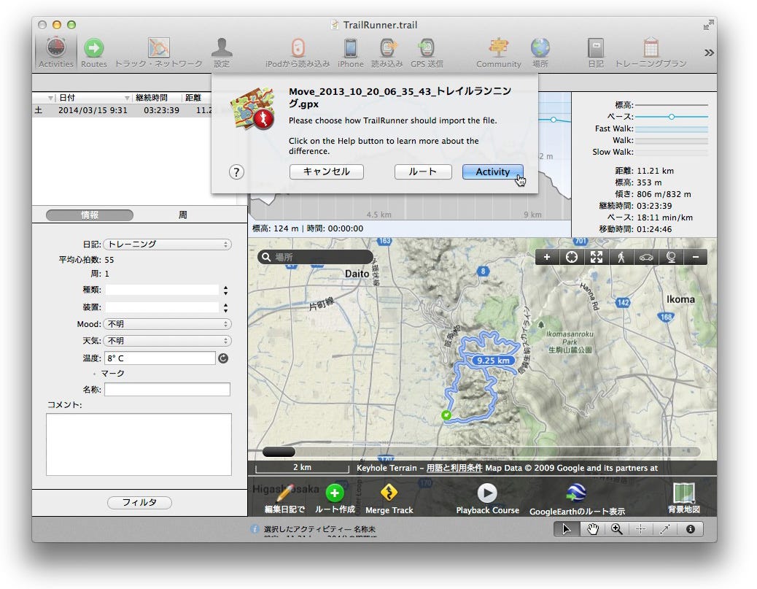Screen dimensions: 757x589
Task: Click the 場所 map search field
Action: pyautogui.click(x=316, y=257)
